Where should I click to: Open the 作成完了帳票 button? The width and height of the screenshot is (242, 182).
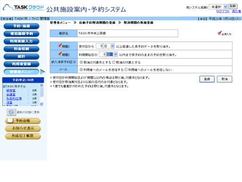click(23, 136)
